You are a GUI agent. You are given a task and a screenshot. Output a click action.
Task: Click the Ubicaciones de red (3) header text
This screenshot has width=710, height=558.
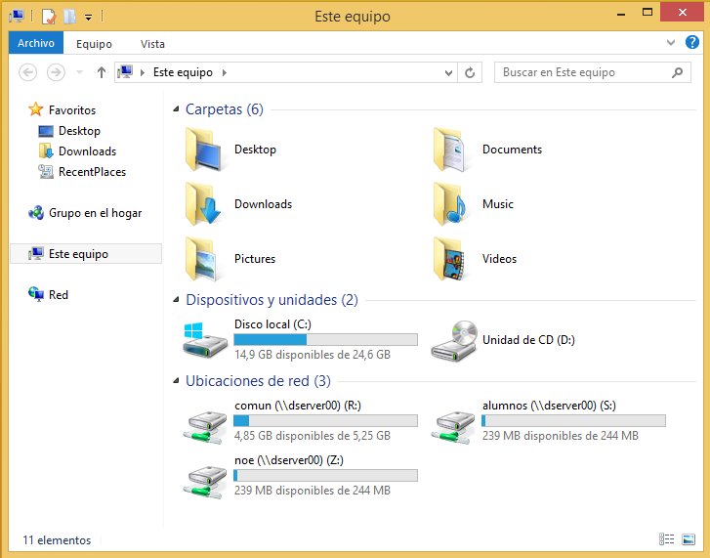pos(258,381)
